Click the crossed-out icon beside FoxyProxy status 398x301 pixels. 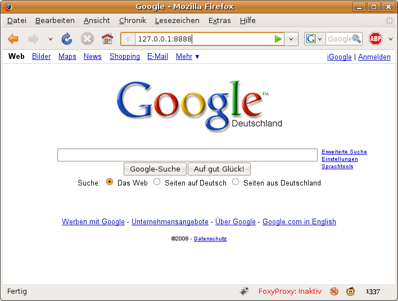(334, 291)
